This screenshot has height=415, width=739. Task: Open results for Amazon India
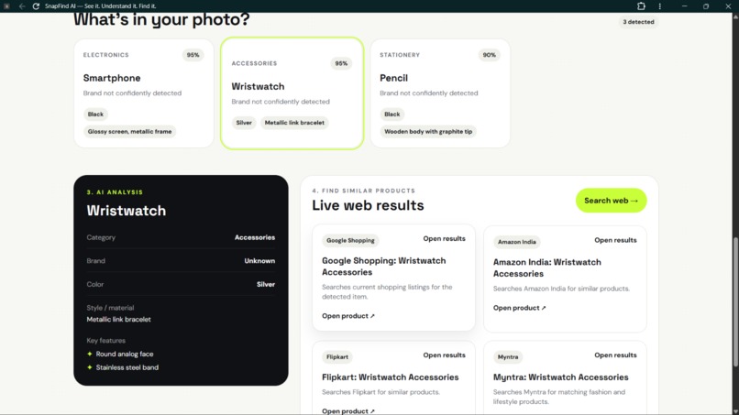[x=615, y=240]
